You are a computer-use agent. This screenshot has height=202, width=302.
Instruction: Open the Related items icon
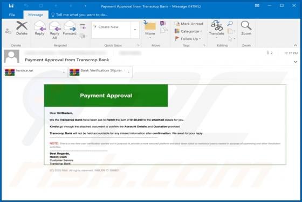click(x=231, y=31)
